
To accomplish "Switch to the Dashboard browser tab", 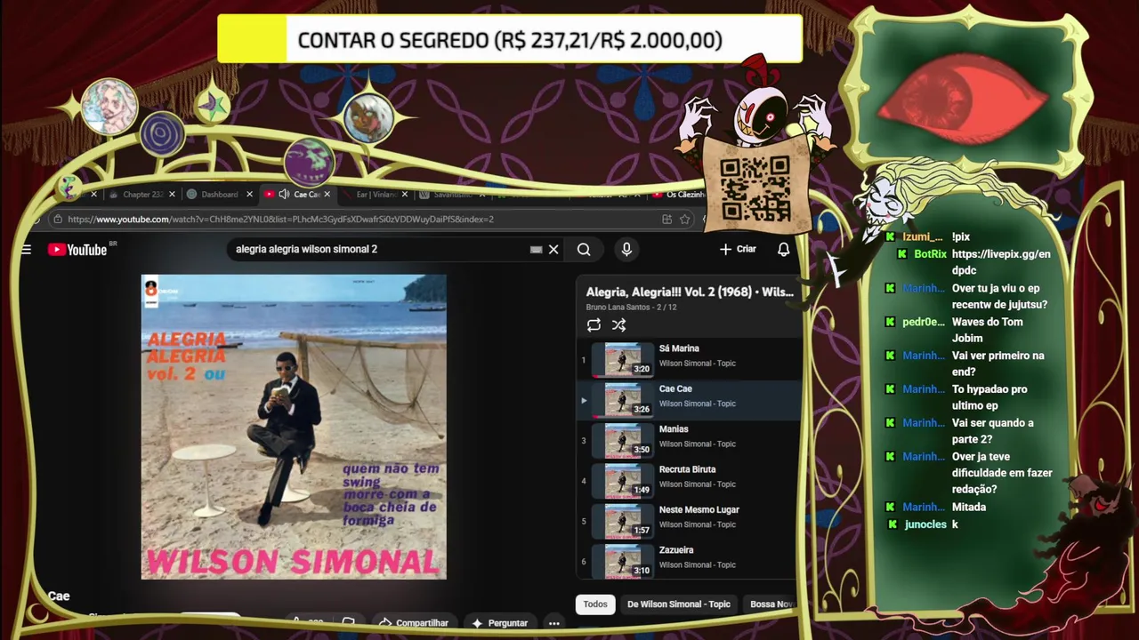I will [x=219, y=195].
